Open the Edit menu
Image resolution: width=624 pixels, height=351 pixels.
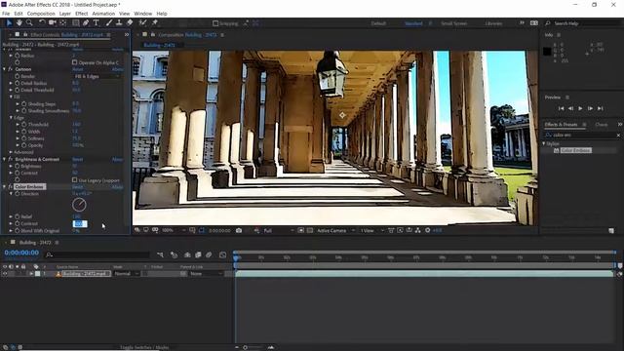(19, 14)
